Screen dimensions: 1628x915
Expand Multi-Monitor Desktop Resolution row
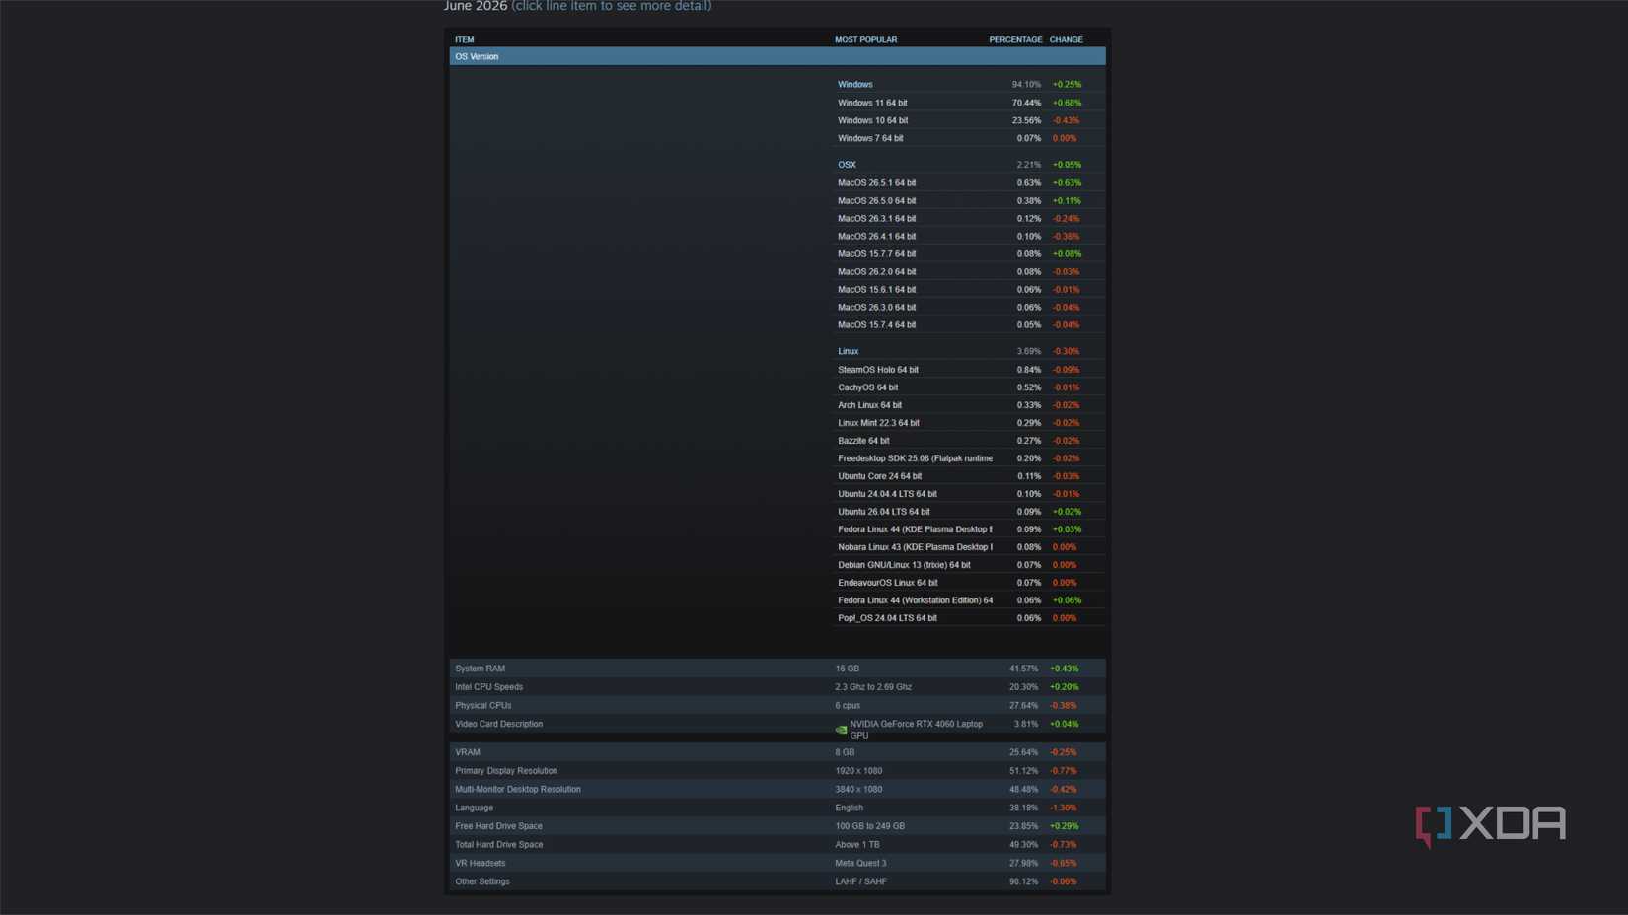[777, 790]
